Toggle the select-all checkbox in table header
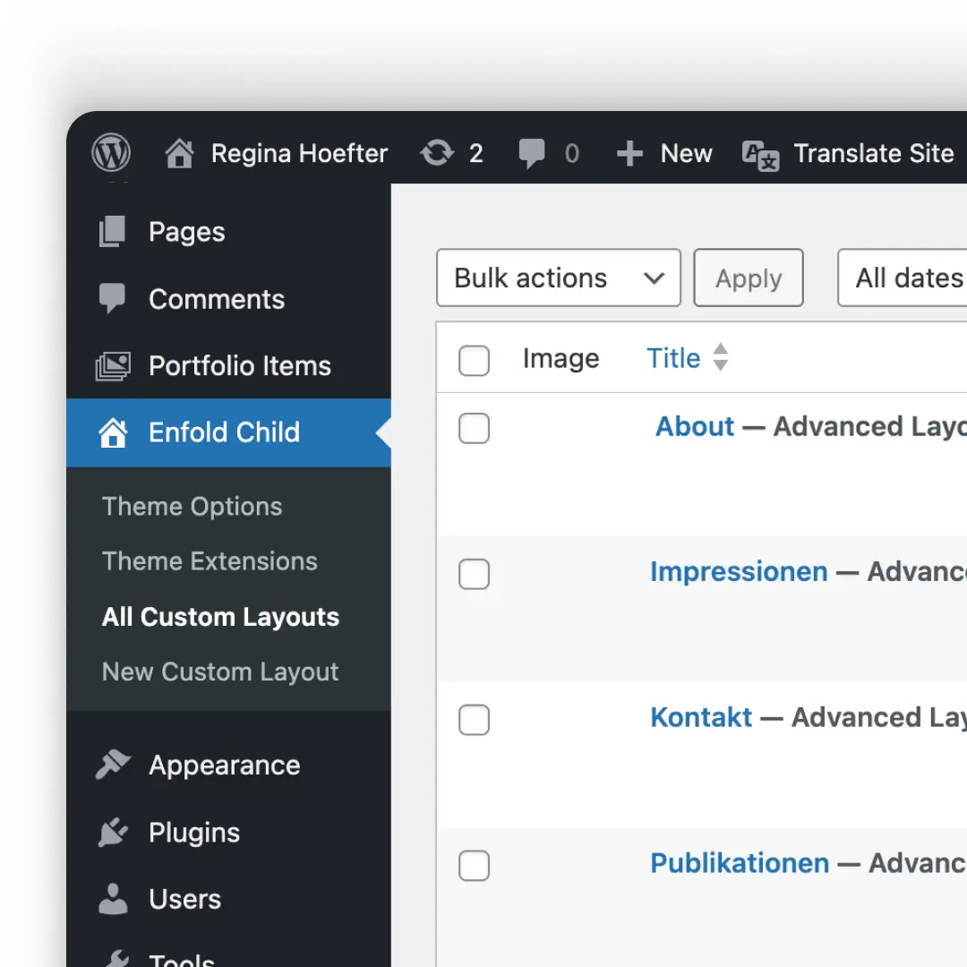Image resolution: width=967 pixels, height=967 pixels. pos(474,361)
